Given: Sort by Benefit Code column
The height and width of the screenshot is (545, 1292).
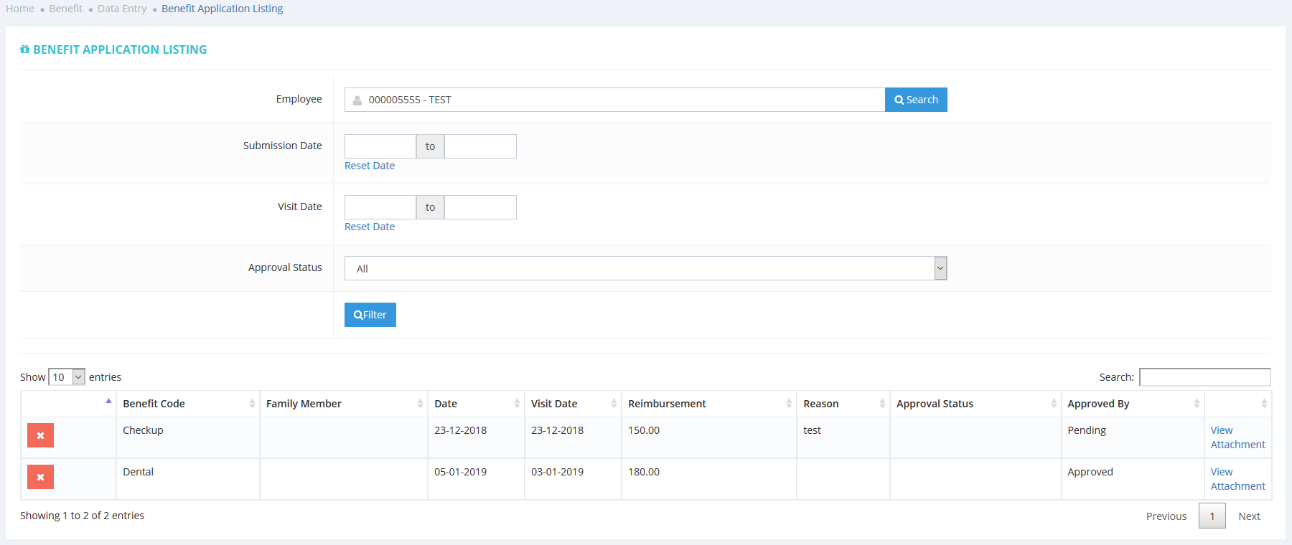Looking at the screenshot, I should pyautogui.click(x=154, y=404).
